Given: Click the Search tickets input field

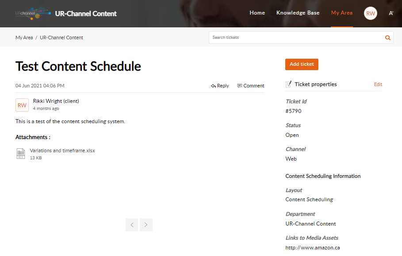Looking at the screenshot, I should [297, 38].
